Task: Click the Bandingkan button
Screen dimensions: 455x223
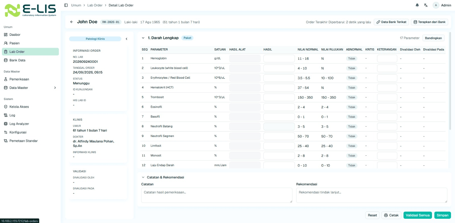Action: coord(433,38)
